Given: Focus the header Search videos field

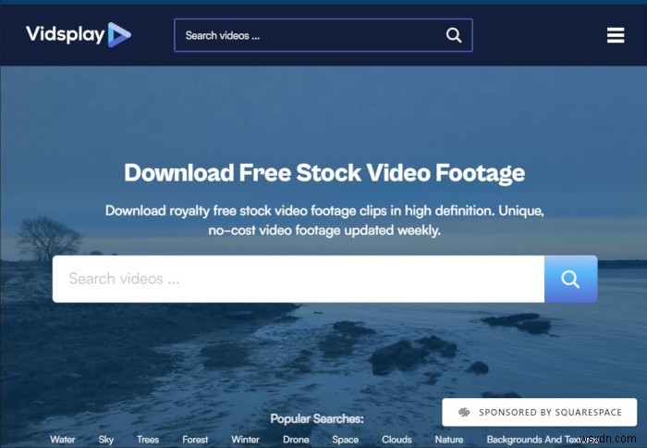Looking at the screenshot, I should click(323, 35).
